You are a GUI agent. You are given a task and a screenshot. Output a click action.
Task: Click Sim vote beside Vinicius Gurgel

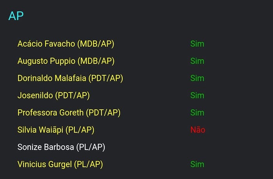(x=197, y=165)
